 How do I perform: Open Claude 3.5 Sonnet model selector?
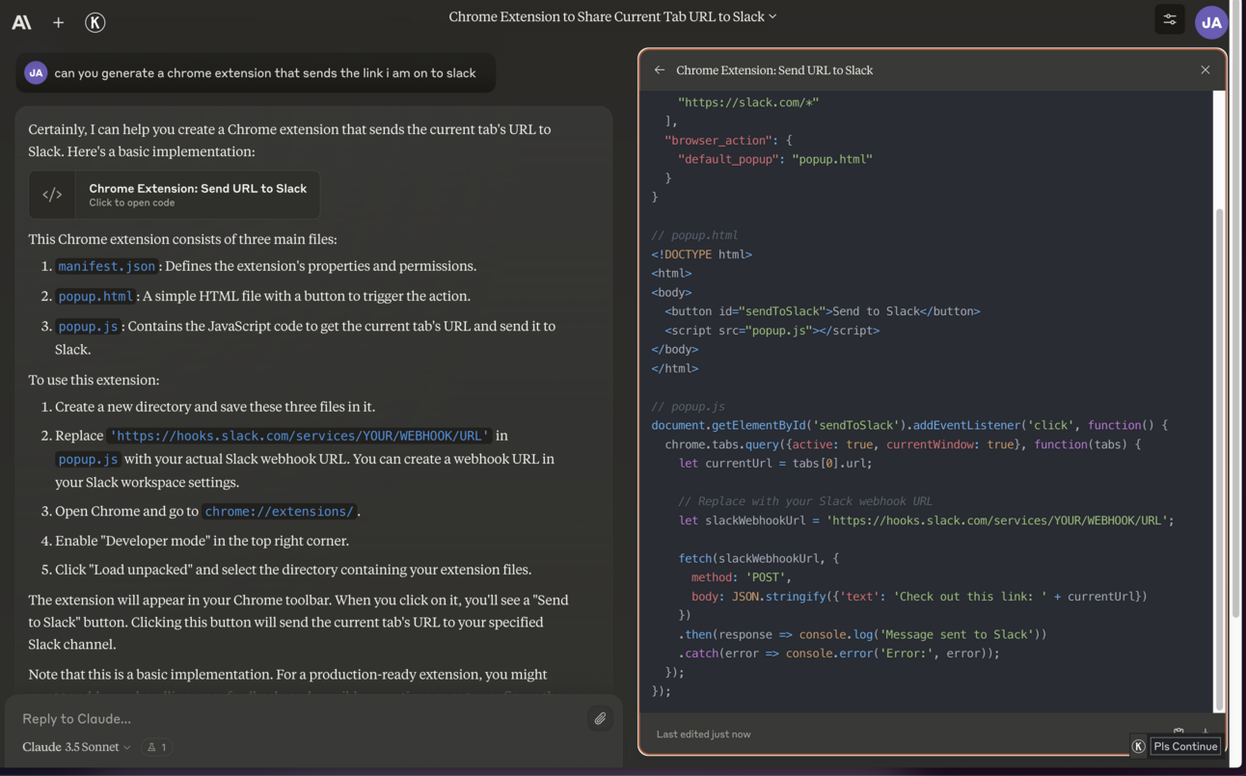(x=77, y=747)
